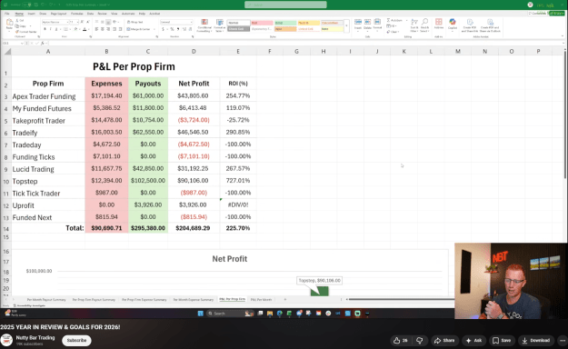Click the YouTube Subscribe button
The height and width of the screenshot is (349, 568).
(77, 340)
